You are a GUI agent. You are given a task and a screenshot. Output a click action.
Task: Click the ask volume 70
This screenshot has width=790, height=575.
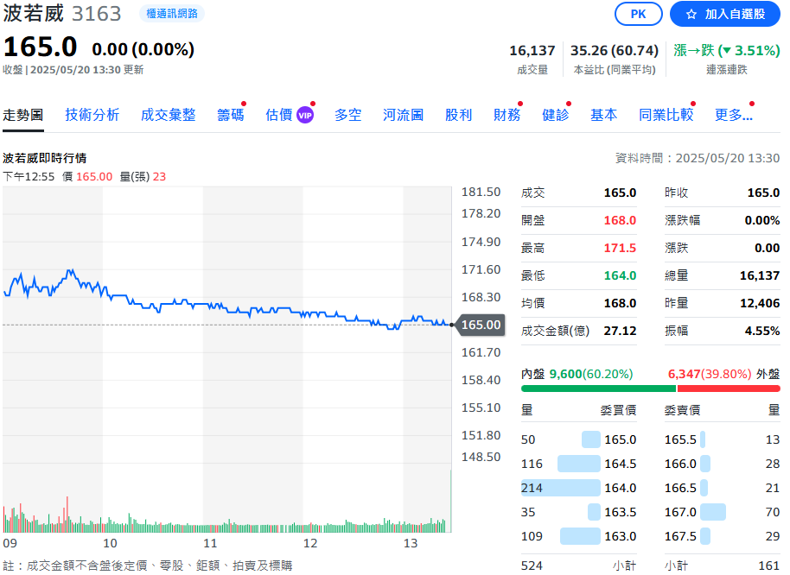pos(773,512)
